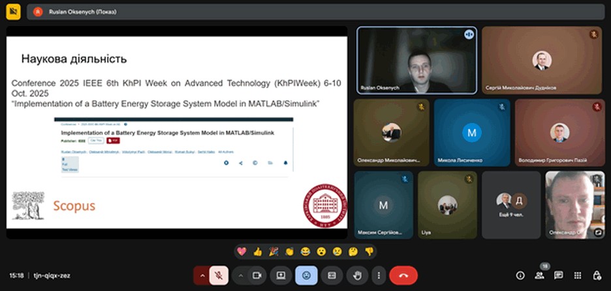Click the 'Ще 9 чел.' additional participants tile

(x=511, y=204)
